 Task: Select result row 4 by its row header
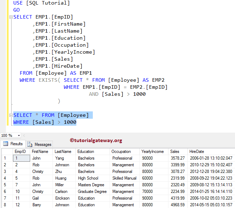[7, 178]
